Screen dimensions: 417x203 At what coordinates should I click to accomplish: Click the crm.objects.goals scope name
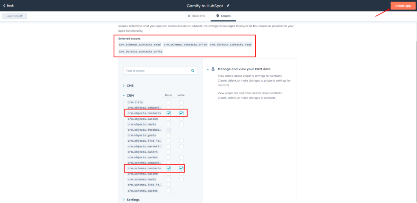(142, 135)
